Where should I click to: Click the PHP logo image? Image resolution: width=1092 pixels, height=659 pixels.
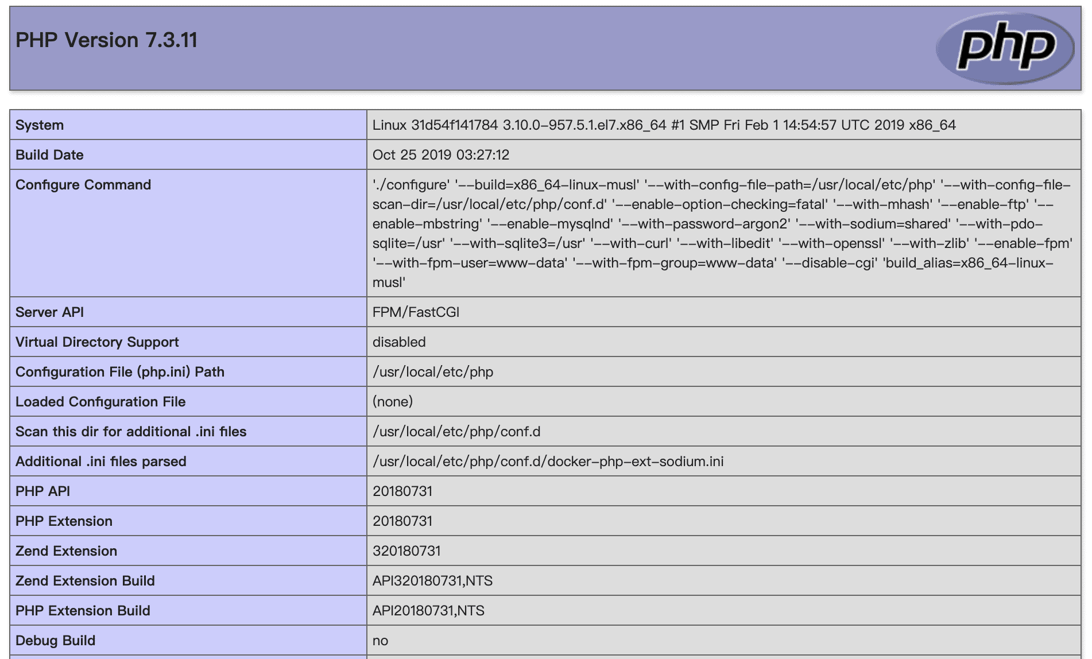[x=1005, y=48]
